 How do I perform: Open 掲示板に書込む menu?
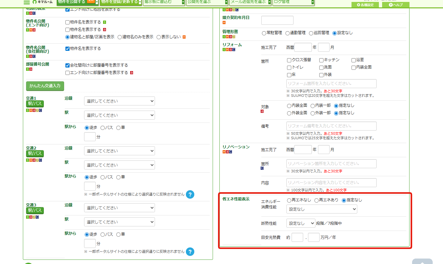[x=164, y=2]
